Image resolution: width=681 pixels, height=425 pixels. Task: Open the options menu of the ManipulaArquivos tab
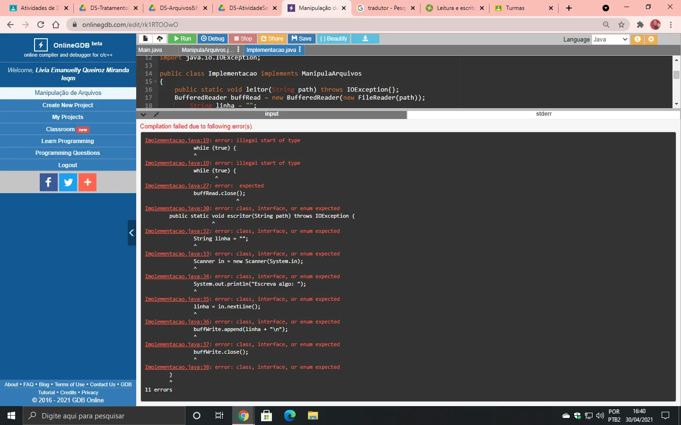pos(238,50)
